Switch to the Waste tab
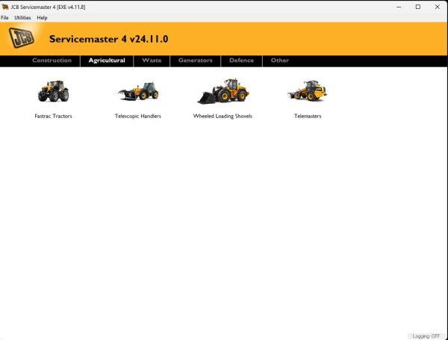Image resolution: width=448 pixels, height=340 pixels. click(152, 61)
